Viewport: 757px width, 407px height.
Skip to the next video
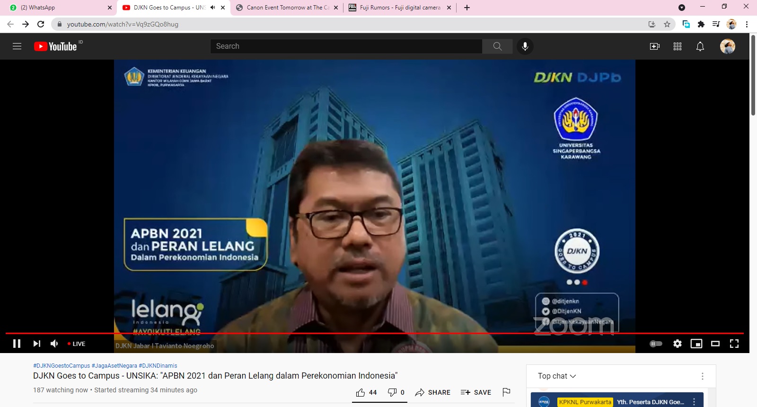(x=36, y=344)
